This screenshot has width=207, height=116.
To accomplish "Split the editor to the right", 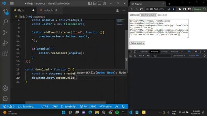I will coord(117,10).
